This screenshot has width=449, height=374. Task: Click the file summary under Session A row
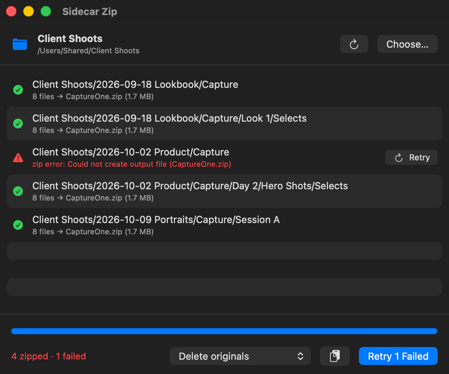coord(93,232)
